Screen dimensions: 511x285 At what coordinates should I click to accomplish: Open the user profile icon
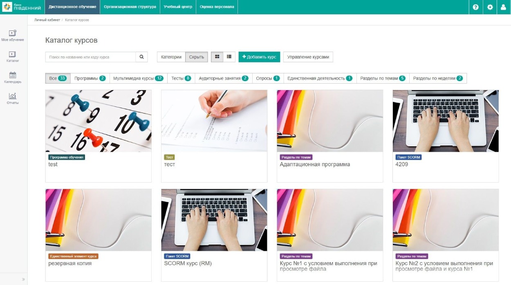[504, 7]
